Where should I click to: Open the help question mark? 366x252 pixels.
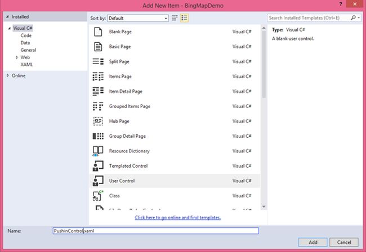(x=341, y=4)
